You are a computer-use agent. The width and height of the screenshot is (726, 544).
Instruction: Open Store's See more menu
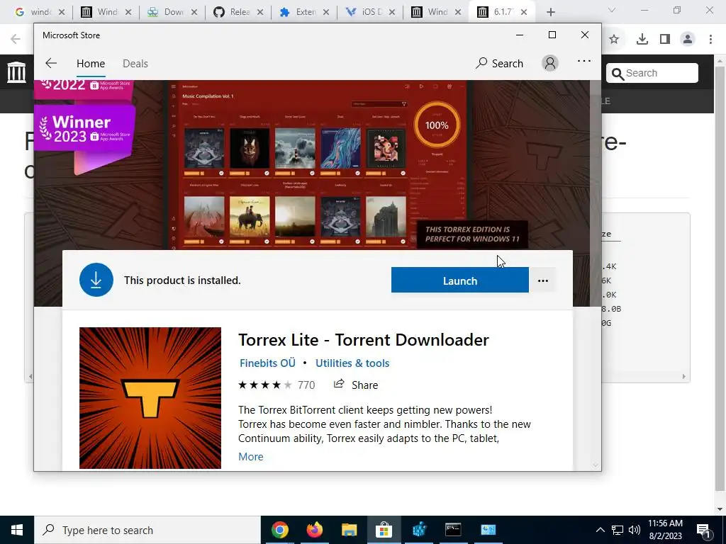584,61
